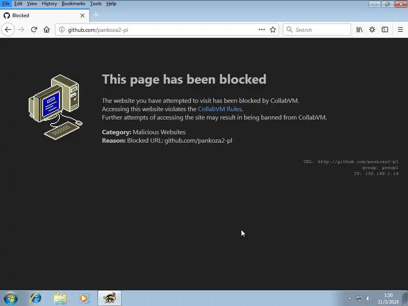Go back to the previous page
408x306 pixels.
pyautogui.click(x=8, y=29)
